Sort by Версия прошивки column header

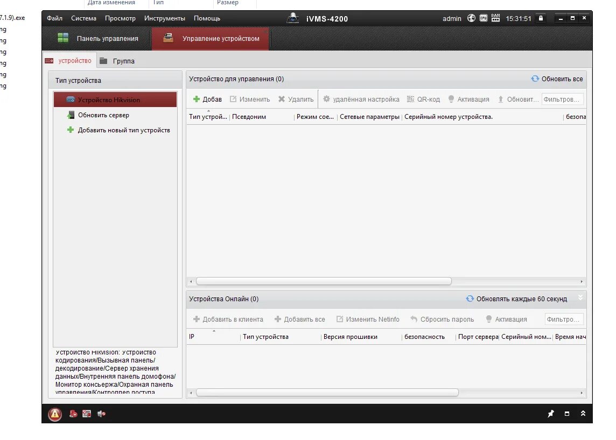point(361,336)
